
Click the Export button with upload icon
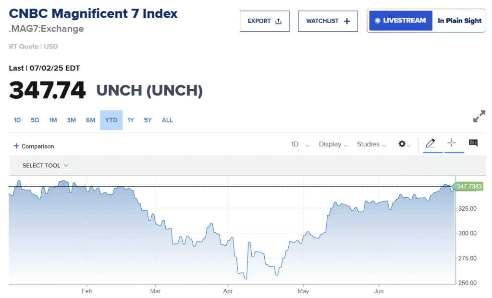click(264, 21)
